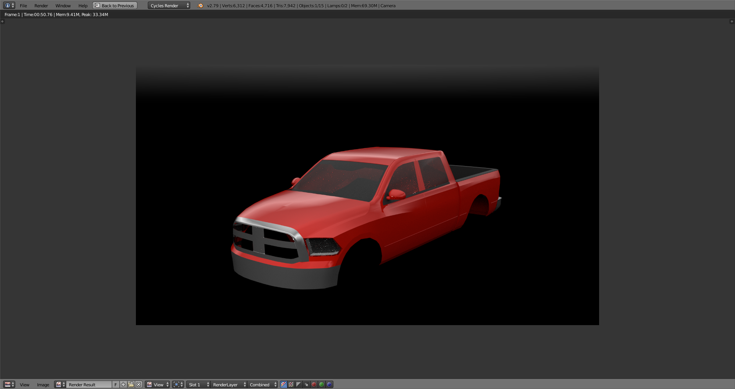Toggle fake user F button

coord(116,384)
